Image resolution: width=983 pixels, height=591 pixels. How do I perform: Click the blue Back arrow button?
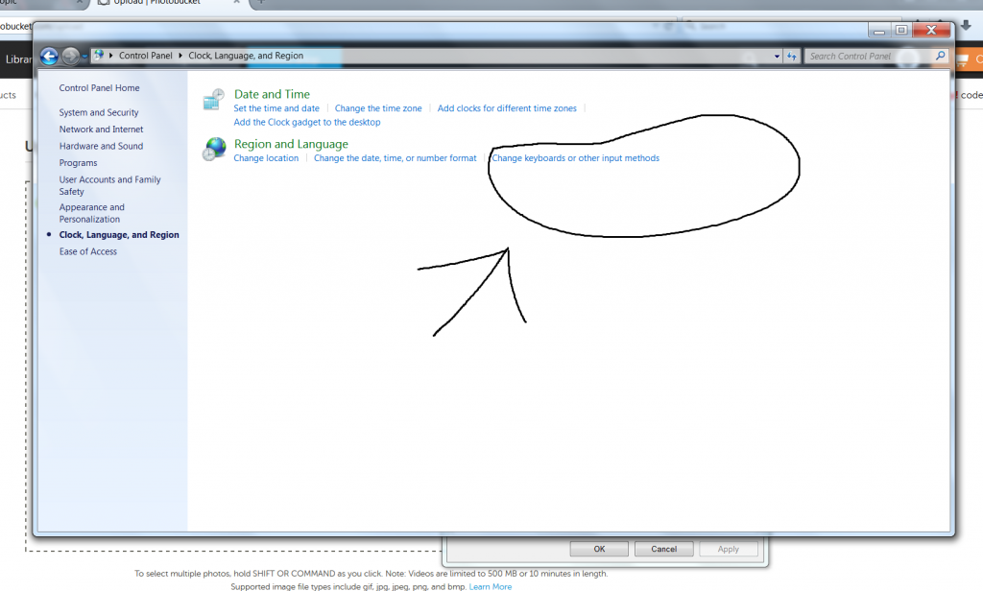coord(49,57)
